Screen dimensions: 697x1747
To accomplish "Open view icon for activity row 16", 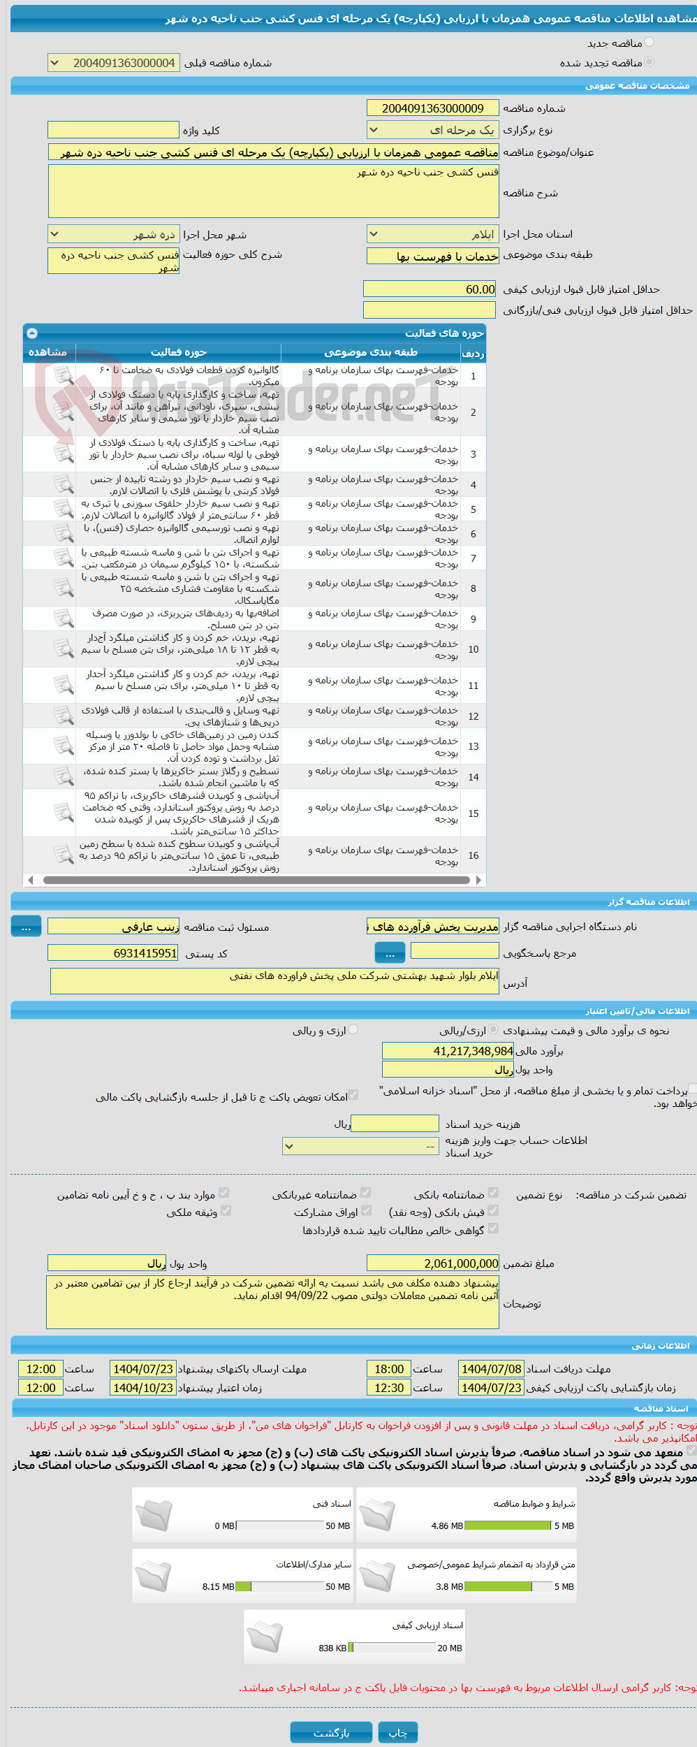I will tap(64, 855).
